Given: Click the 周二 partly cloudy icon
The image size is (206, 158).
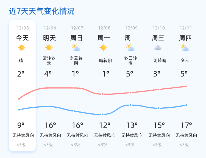Looking at the screenshot, I should click(130, 48).
